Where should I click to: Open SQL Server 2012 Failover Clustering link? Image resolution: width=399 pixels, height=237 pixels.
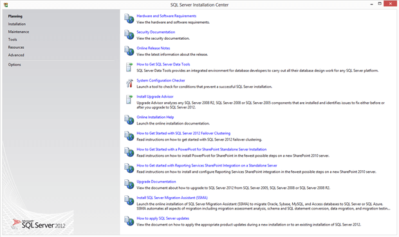click(183, 133)
